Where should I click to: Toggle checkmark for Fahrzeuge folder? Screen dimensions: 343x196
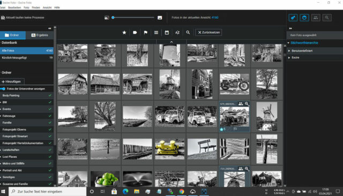point(50,116)
